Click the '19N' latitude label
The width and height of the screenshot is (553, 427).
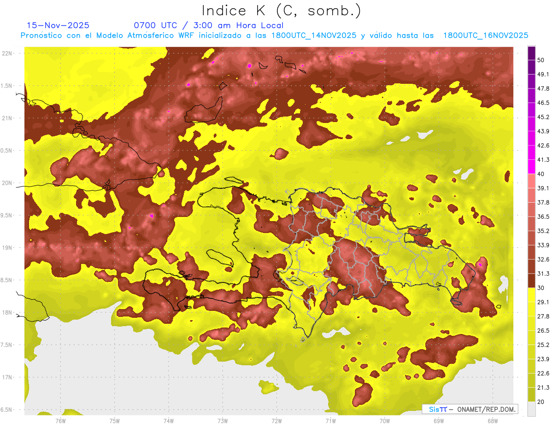pyautogui.click(x=8, y=248)
